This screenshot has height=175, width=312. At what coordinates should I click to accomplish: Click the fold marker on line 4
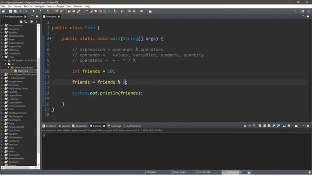51,38
